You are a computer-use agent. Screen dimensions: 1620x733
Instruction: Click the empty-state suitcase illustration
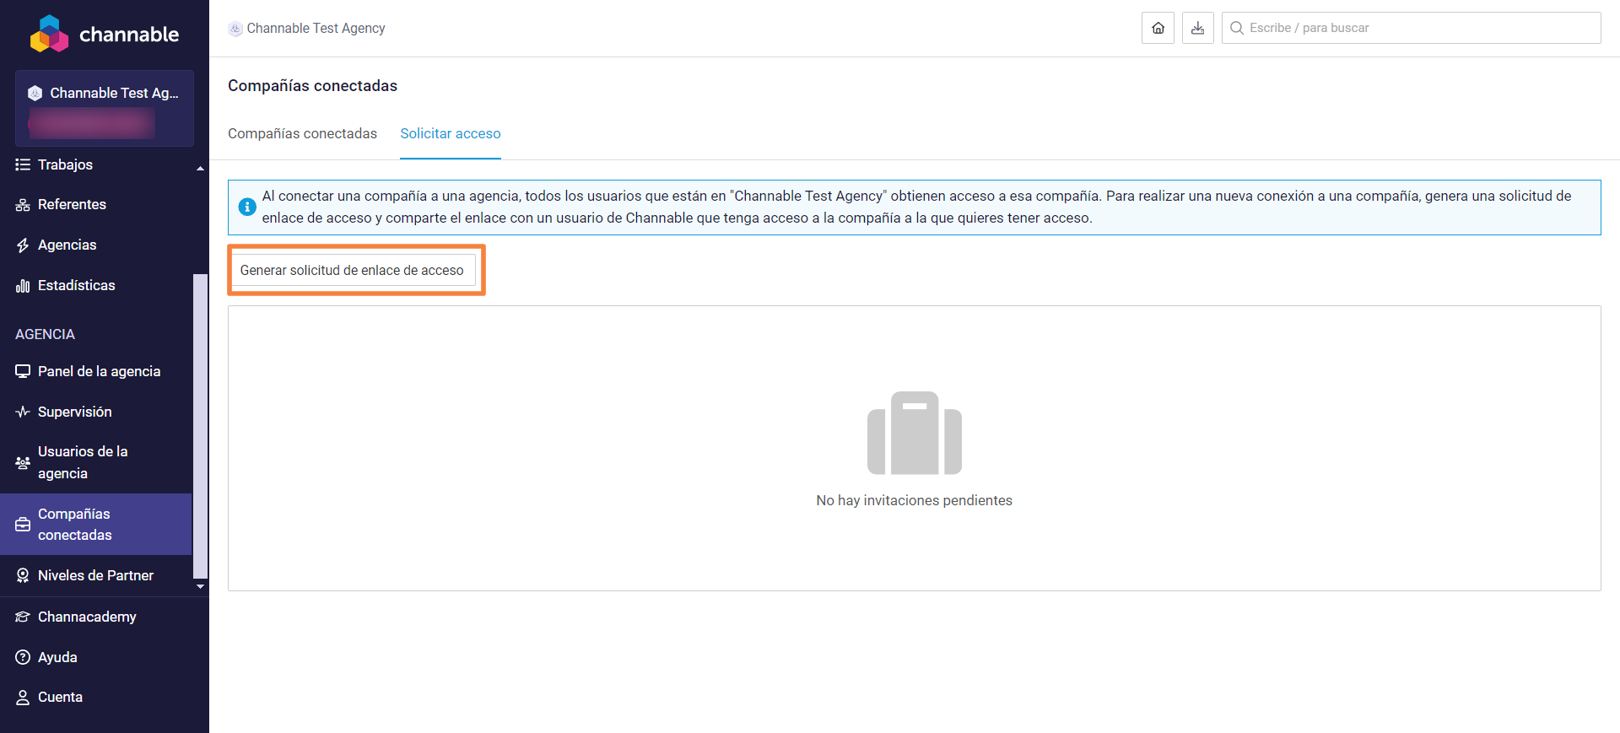[x=915, y=433]
